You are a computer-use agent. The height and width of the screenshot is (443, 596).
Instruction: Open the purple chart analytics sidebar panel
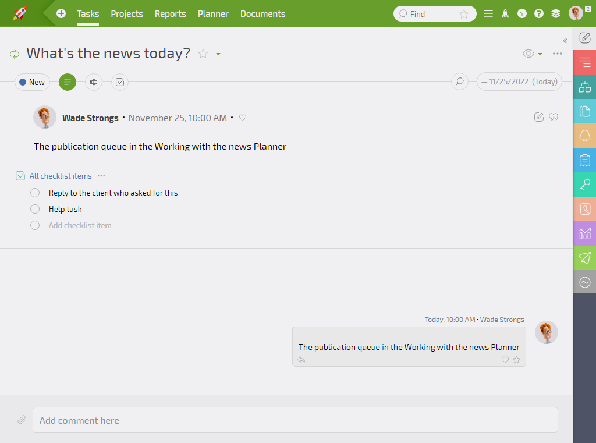click(x=584, y=233)
